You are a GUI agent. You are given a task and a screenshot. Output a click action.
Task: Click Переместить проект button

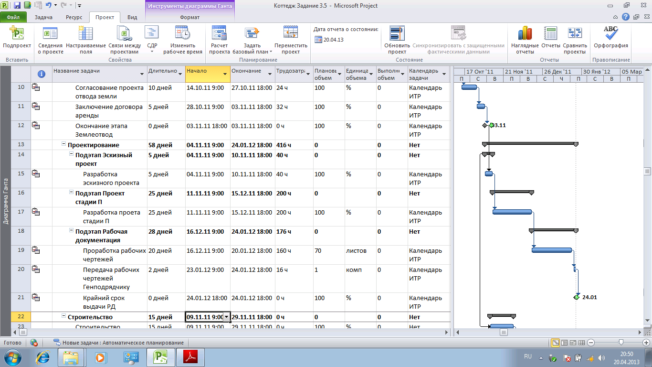click(291, 40)
